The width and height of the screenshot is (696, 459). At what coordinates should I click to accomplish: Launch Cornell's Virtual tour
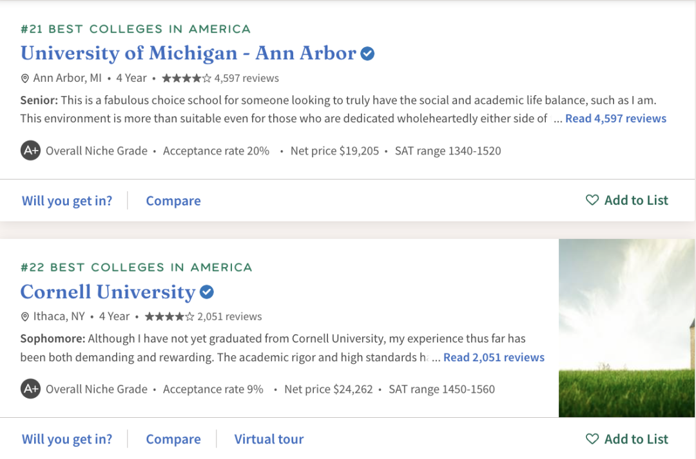tap(269, 439)
